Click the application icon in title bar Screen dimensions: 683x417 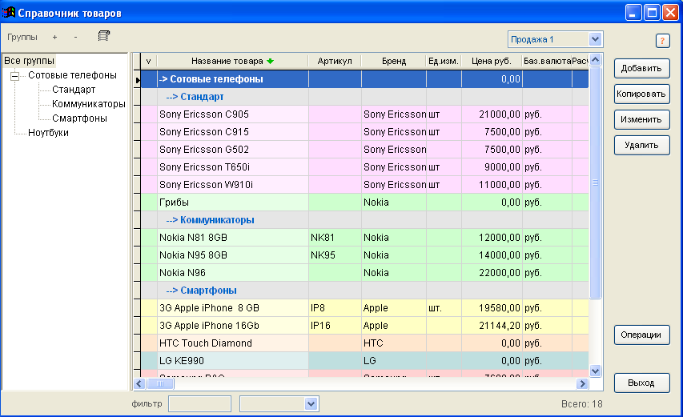9,13
